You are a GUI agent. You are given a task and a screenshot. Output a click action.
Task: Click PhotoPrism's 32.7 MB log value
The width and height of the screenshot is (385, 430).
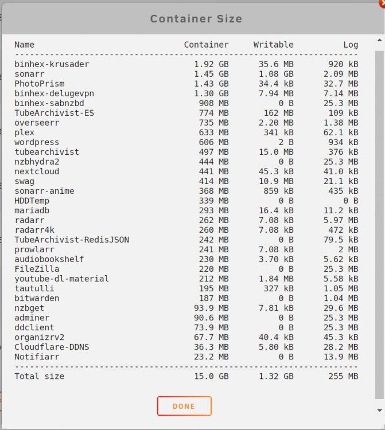tap(341, 84)
